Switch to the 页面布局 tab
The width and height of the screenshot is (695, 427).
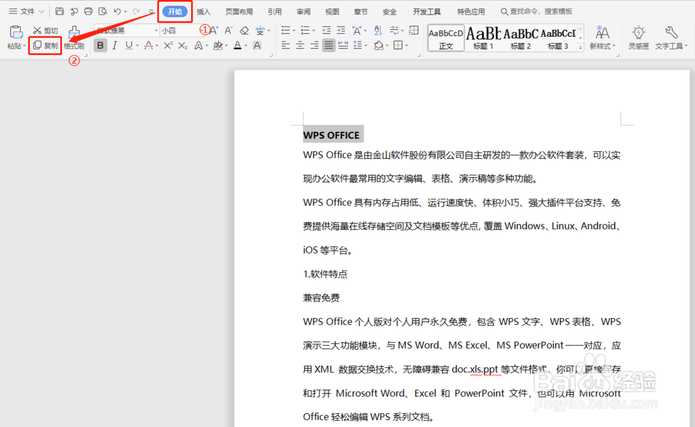pyautogui.click(x=239, y=12)
